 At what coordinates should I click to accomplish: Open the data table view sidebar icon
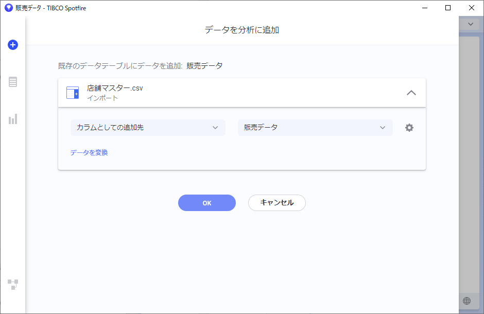13,82
